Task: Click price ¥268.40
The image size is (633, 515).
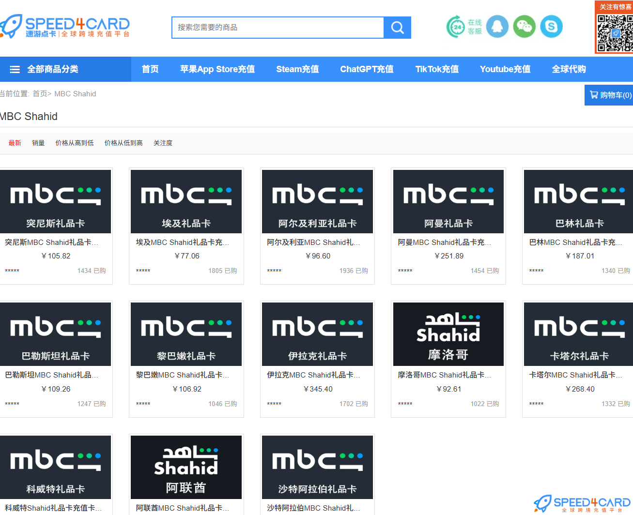Action: click(580, 389)
